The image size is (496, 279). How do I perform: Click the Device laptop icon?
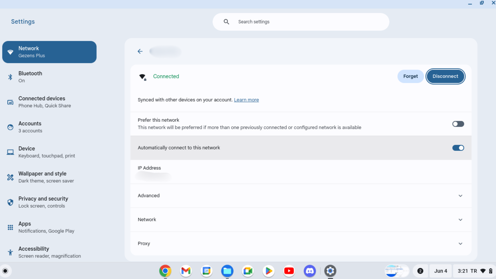(10, 152)
